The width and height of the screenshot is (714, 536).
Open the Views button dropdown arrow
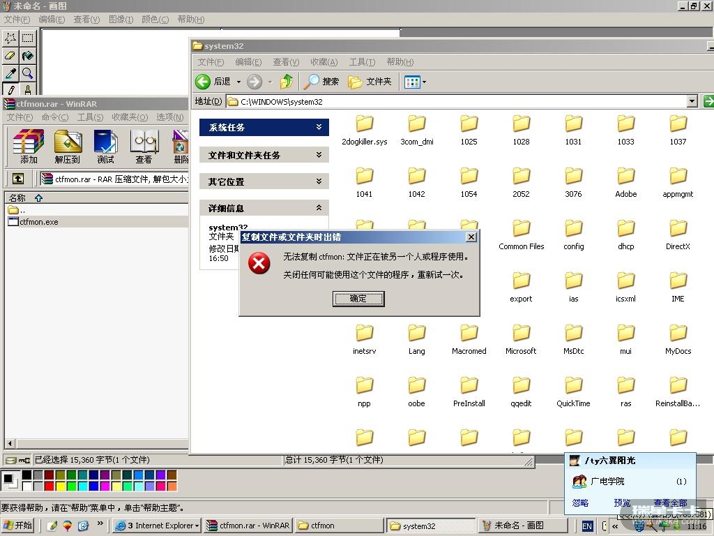pyautogui.click(x=425, y=82)
